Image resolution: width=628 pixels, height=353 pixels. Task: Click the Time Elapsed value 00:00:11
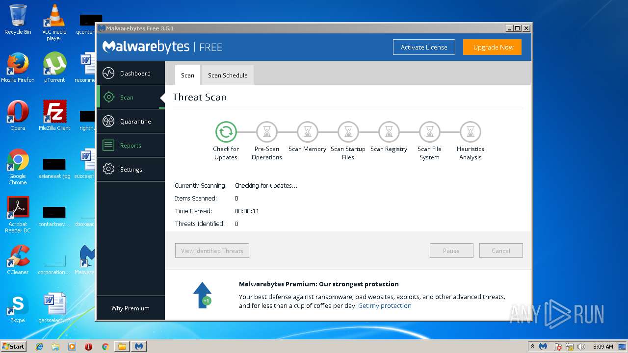[x=247, y=211]
